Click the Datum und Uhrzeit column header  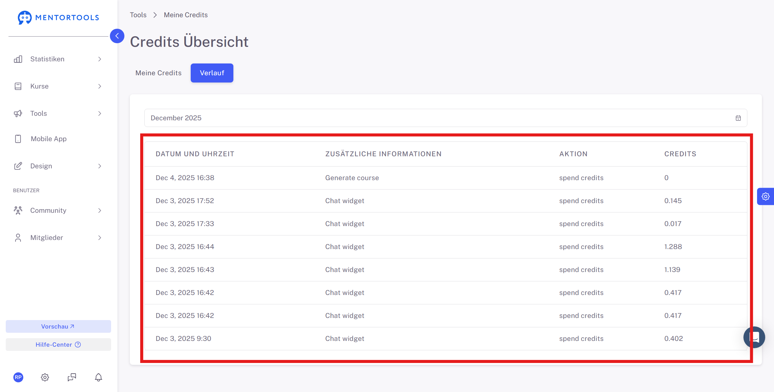195,154
